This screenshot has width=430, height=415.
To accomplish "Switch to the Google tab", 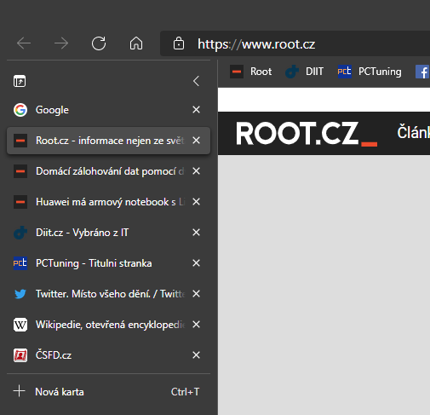I will point(108,110).
